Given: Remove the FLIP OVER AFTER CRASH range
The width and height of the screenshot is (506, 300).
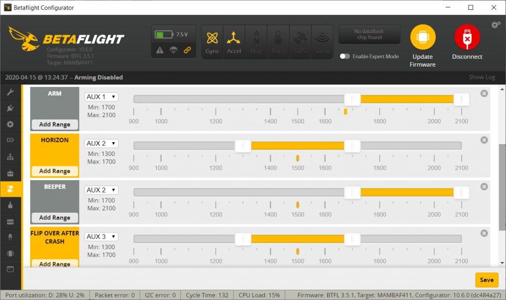Looking at the screenshot, I should coord(484,233).
